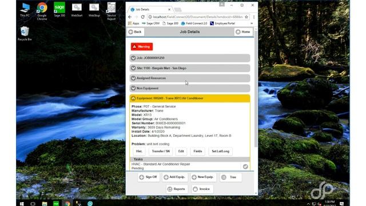Open WebStop desktop shortcut

point(94,10)
